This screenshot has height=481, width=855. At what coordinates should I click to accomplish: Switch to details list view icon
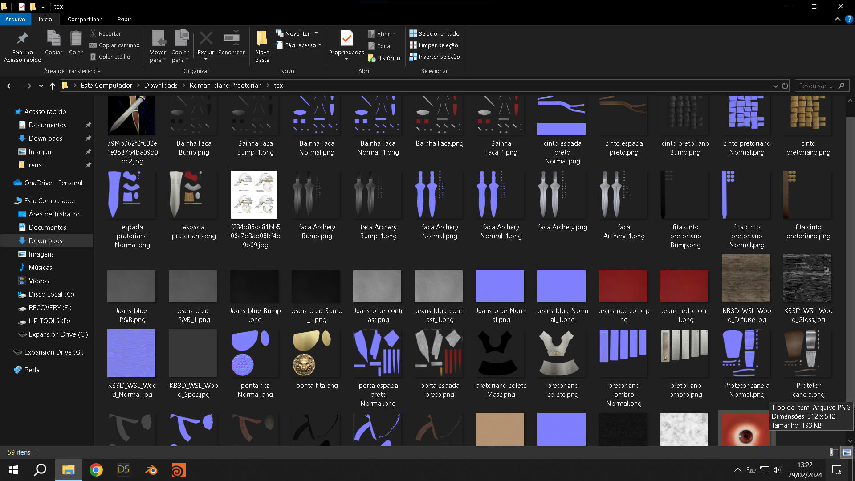tap(834, 452)
